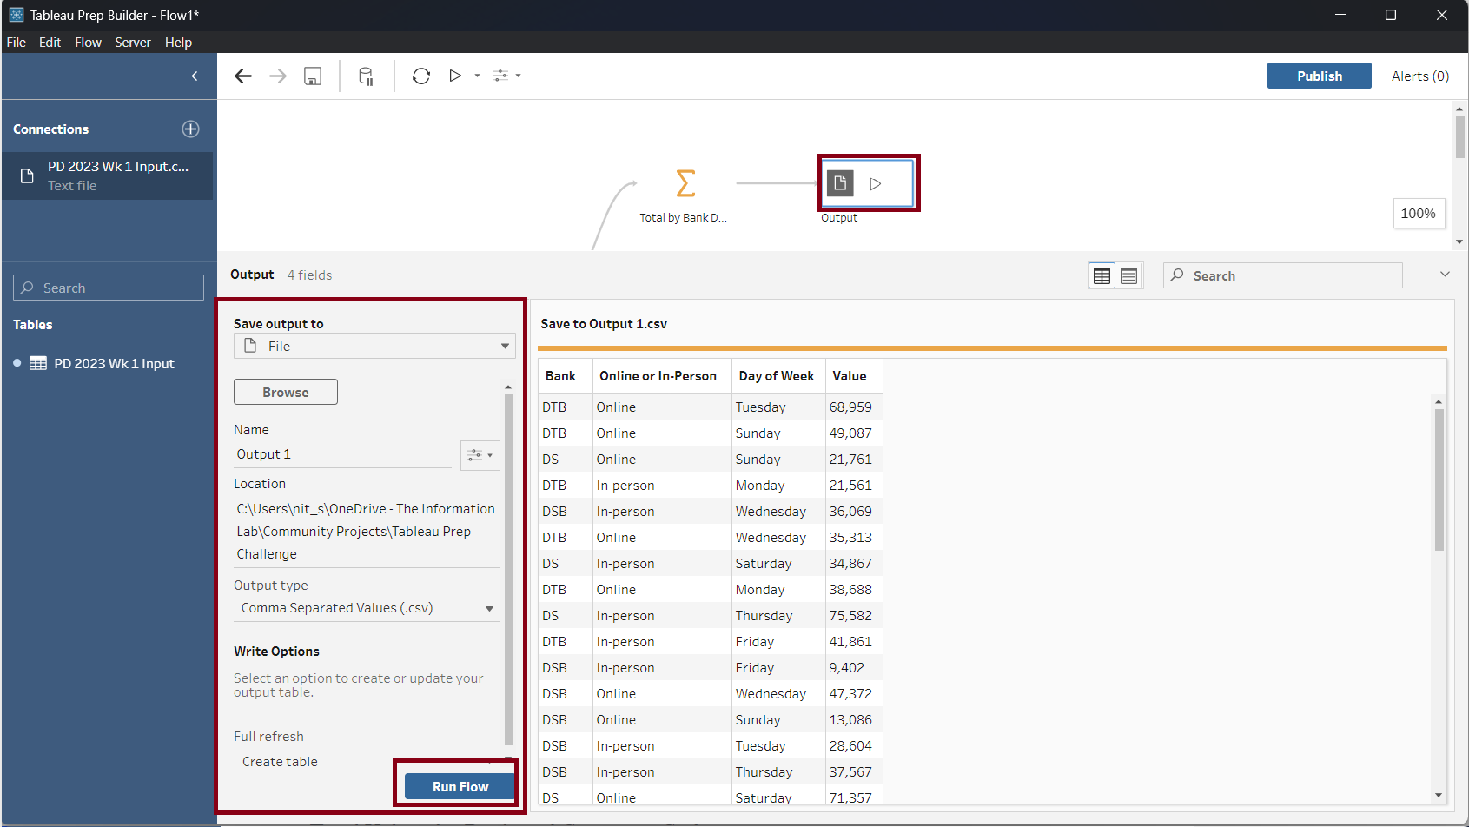This screenshot has height=827, width=1469.
Task: Open Alerts (0)
Action: coord(1420,76)
